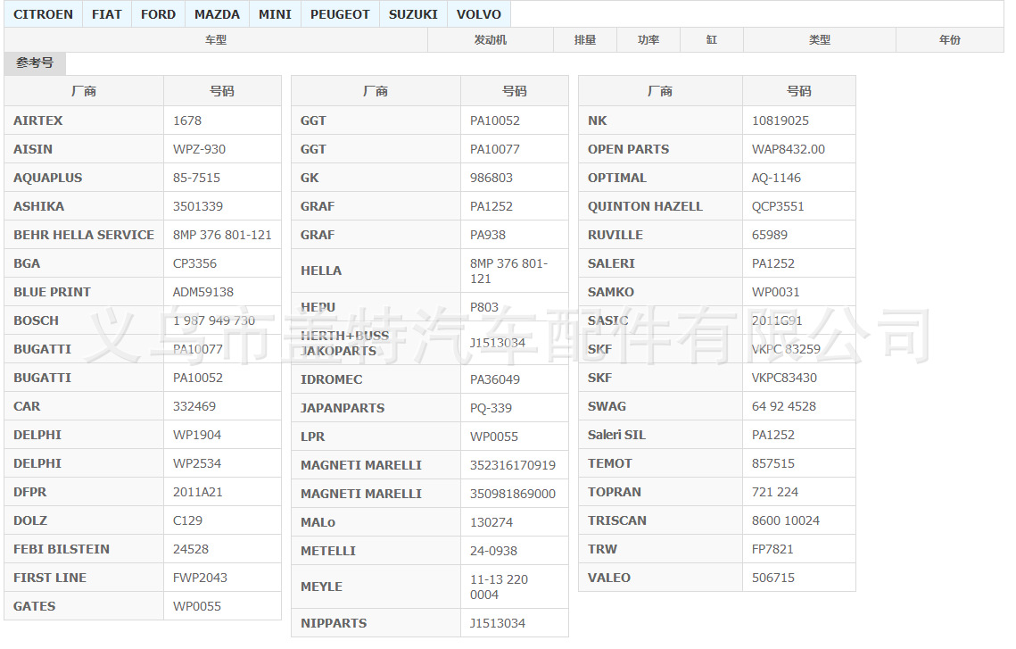1016x649 pixels.
Task: Select DELPHI code WP2534
Action: [x=222, y=463]
